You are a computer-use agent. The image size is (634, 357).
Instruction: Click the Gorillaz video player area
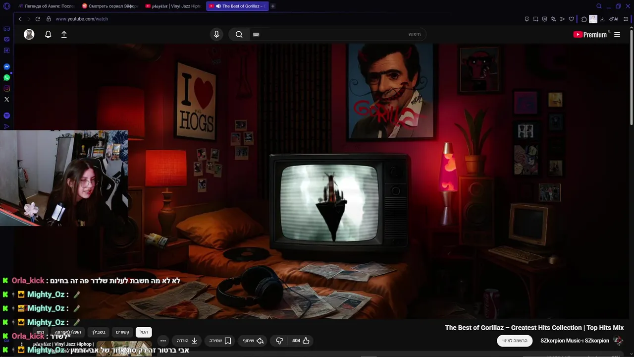323,181
